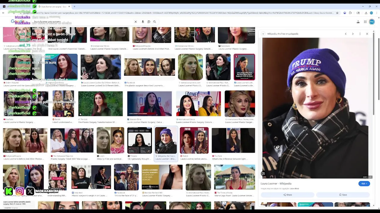Screen dimensions: 380x213
Task: Search inside image with Lens overlay icon
Action: click(x=263, y=174)
